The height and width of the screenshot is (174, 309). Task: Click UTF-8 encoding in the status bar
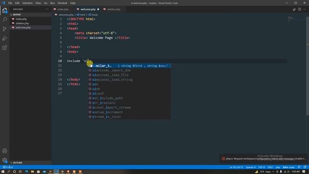coord(262,167)
